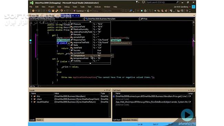
Task: Click the Step Over toolbar icon
Action: pos(162,11)
